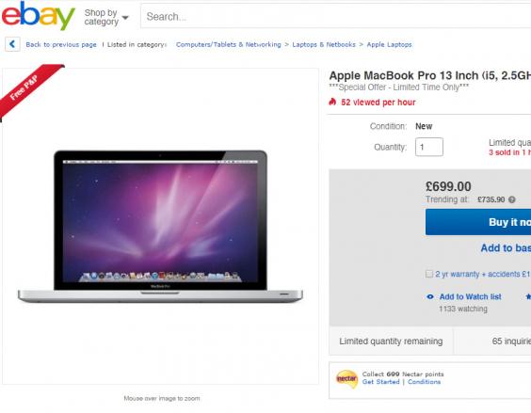The width and height of the screenshot is (531, 413).
Task: Click the eye icon for Watch list
Action: [430, 297]
